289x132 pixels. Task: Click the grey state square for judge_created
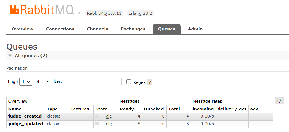tap(97, 116)
